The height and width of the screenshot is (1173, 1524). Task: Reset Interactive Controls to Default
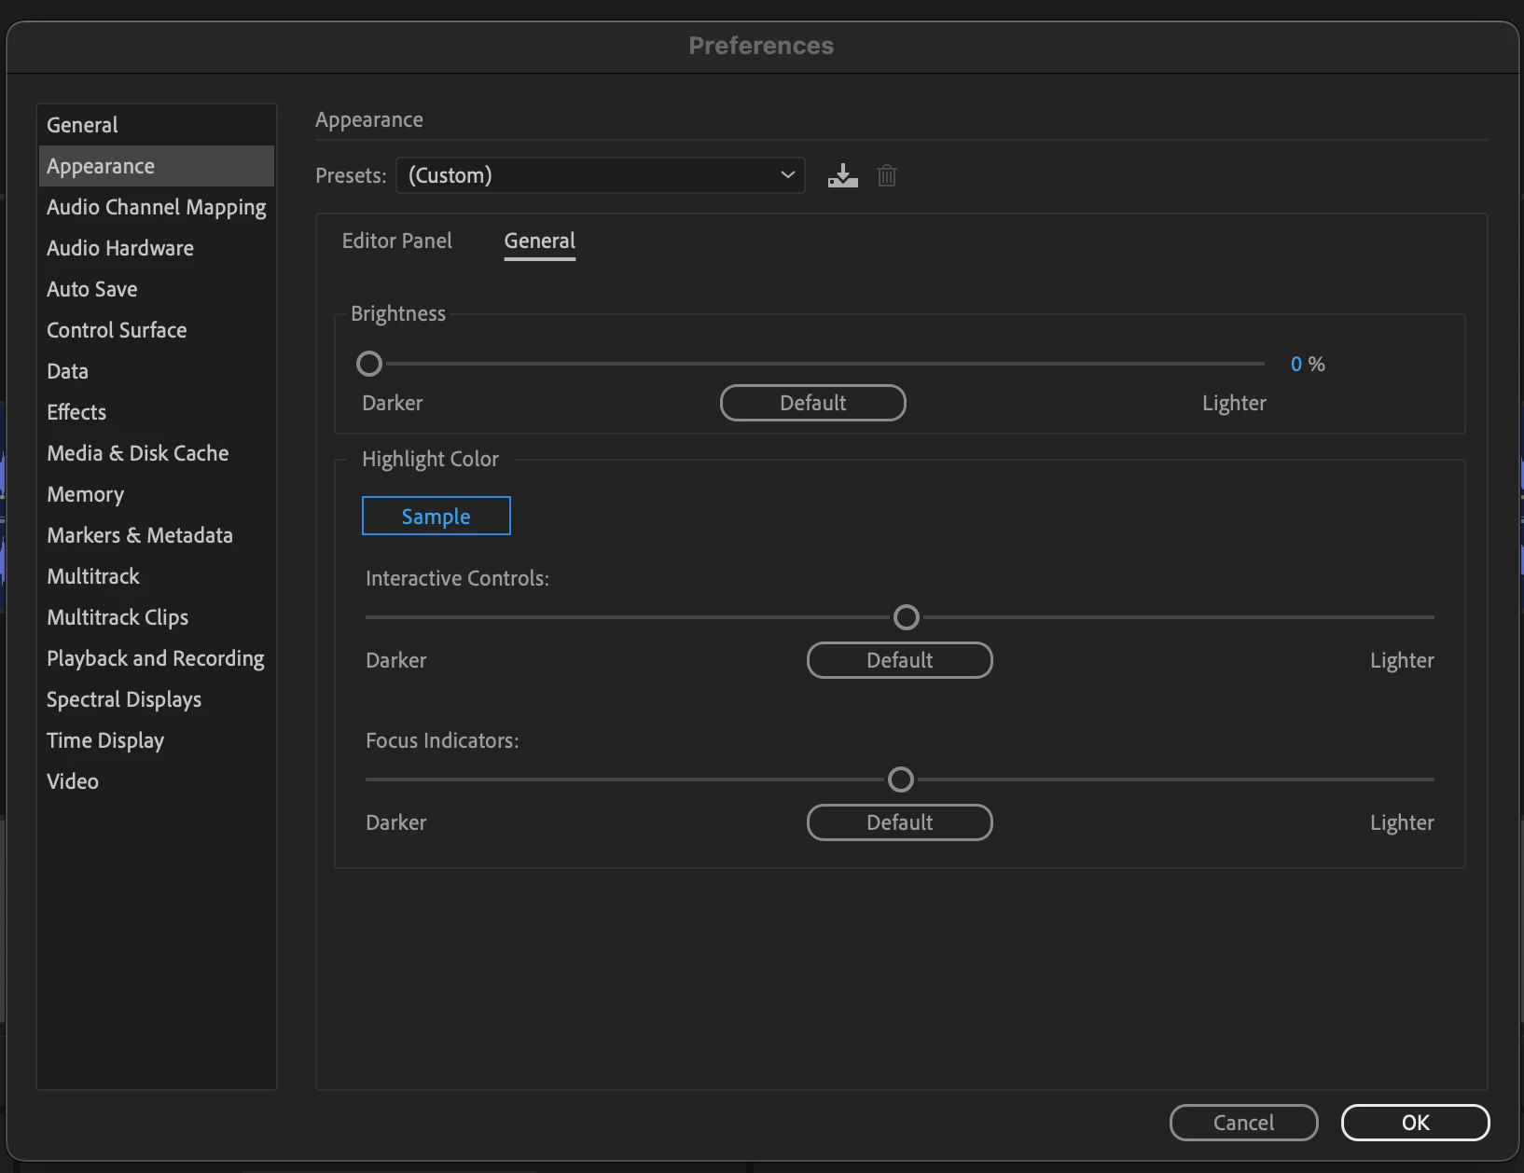click(x=899, y=660)
